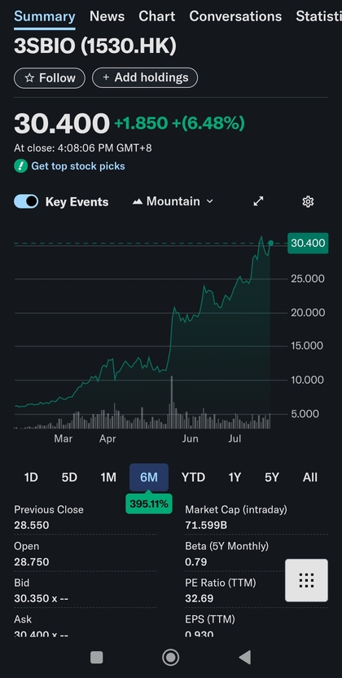Screen dimensions: 342x678
Task: Tap the green exclamation icon
Action: click(x=20, y=166)
